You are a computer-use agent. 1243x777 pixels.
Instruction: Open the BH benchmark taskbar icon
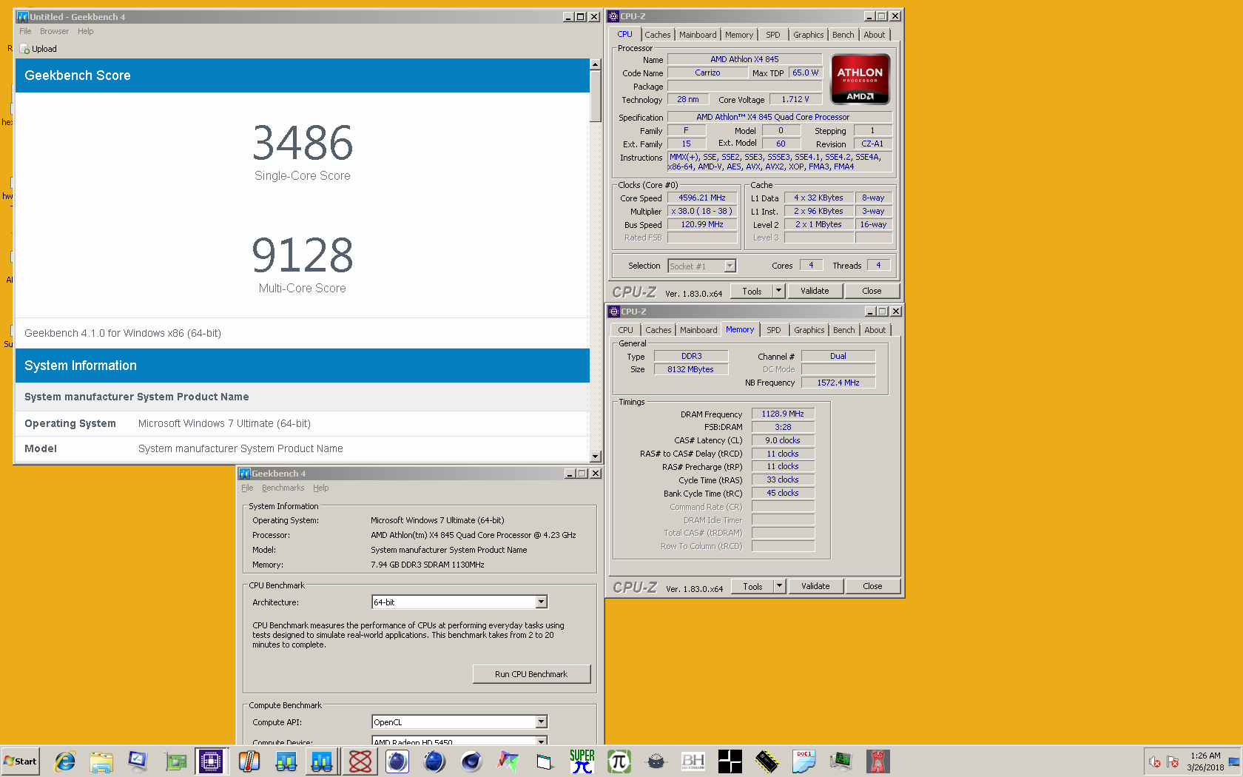693,761
